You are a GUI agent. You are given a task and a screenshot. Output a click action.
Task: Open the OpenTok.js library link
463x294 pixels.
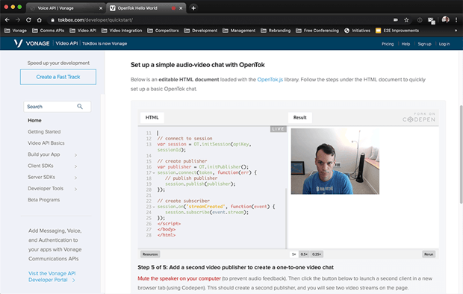point(270,79)
